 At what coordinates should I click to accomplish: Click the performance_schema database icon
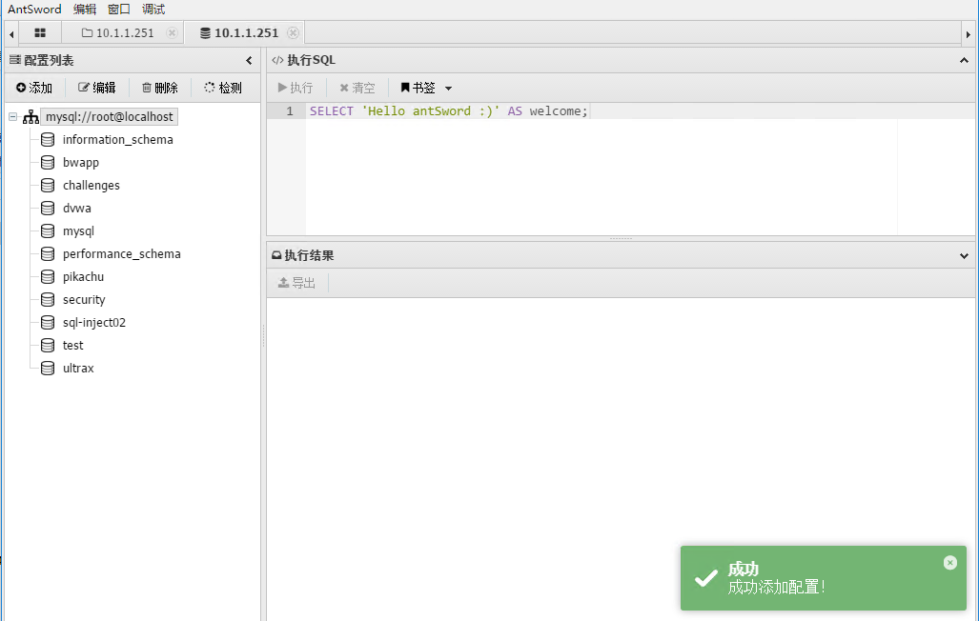point(48,254)
